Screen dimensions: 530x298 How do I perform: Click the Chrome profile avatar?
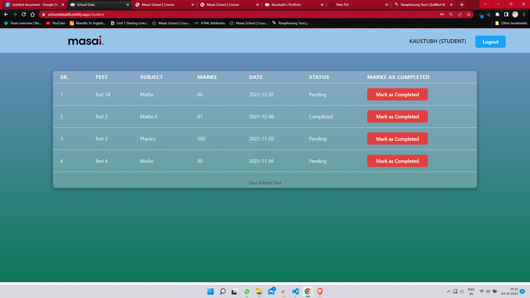[x=515, y=14]
